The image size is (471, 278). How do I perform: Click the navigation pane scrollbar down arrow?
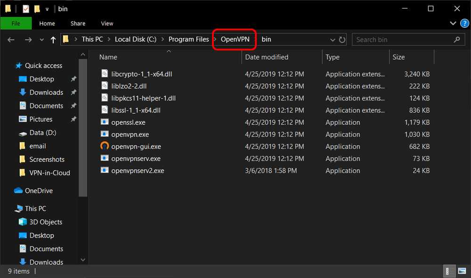click(x=83, y=260)
